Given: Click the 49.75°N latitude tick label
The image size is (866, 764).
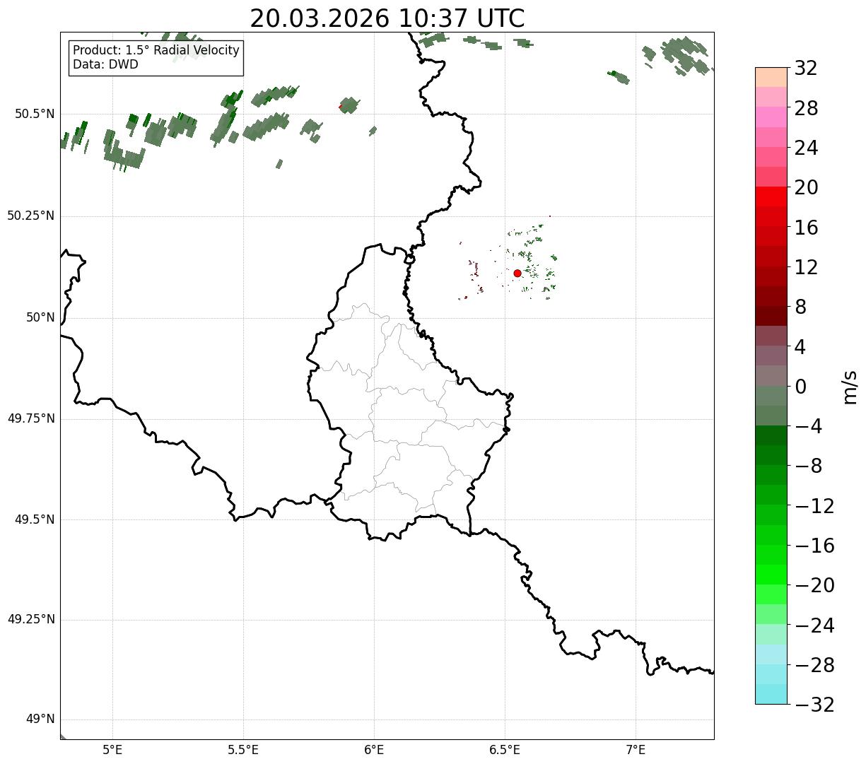Looking at the screenshot, I should pyautogui.click(x=30, y=419).
